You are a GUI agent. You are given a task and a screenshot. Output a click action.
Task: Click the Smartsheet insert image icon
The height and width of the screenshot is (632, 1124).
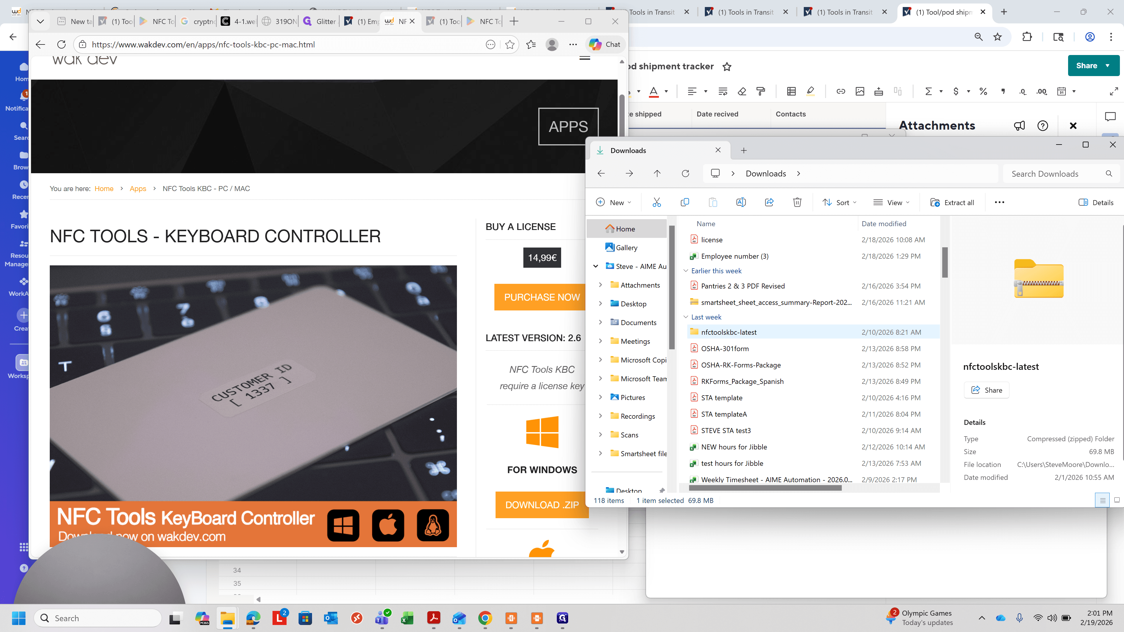tap(860, 91)
